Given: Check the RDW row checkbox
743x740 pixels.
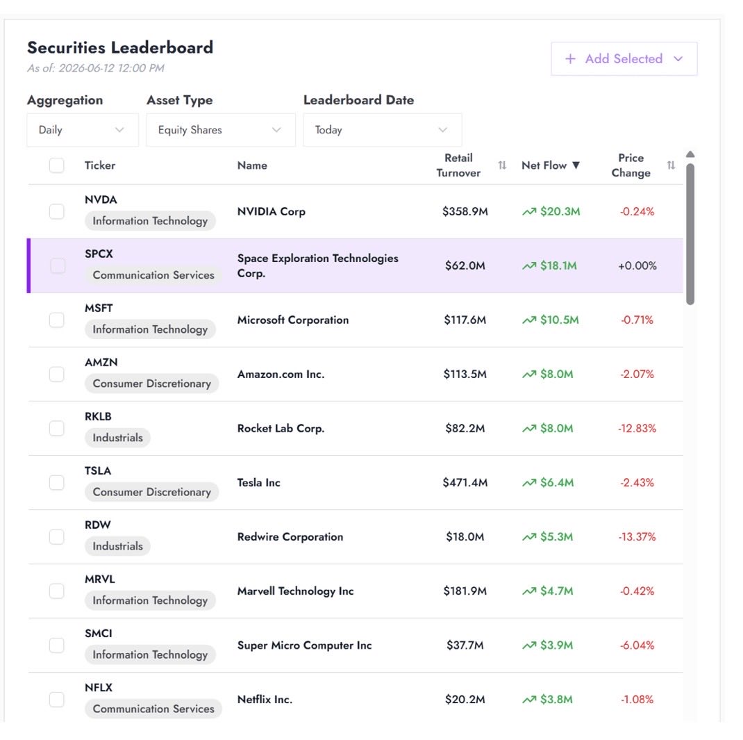Looking at the screenshot, I should pos(56,537).
